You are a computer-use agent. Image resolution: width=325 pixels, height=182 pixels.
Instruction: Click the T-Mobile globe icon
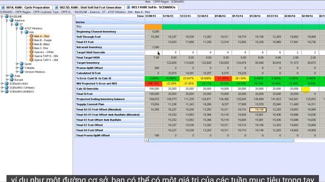(21, 68)
